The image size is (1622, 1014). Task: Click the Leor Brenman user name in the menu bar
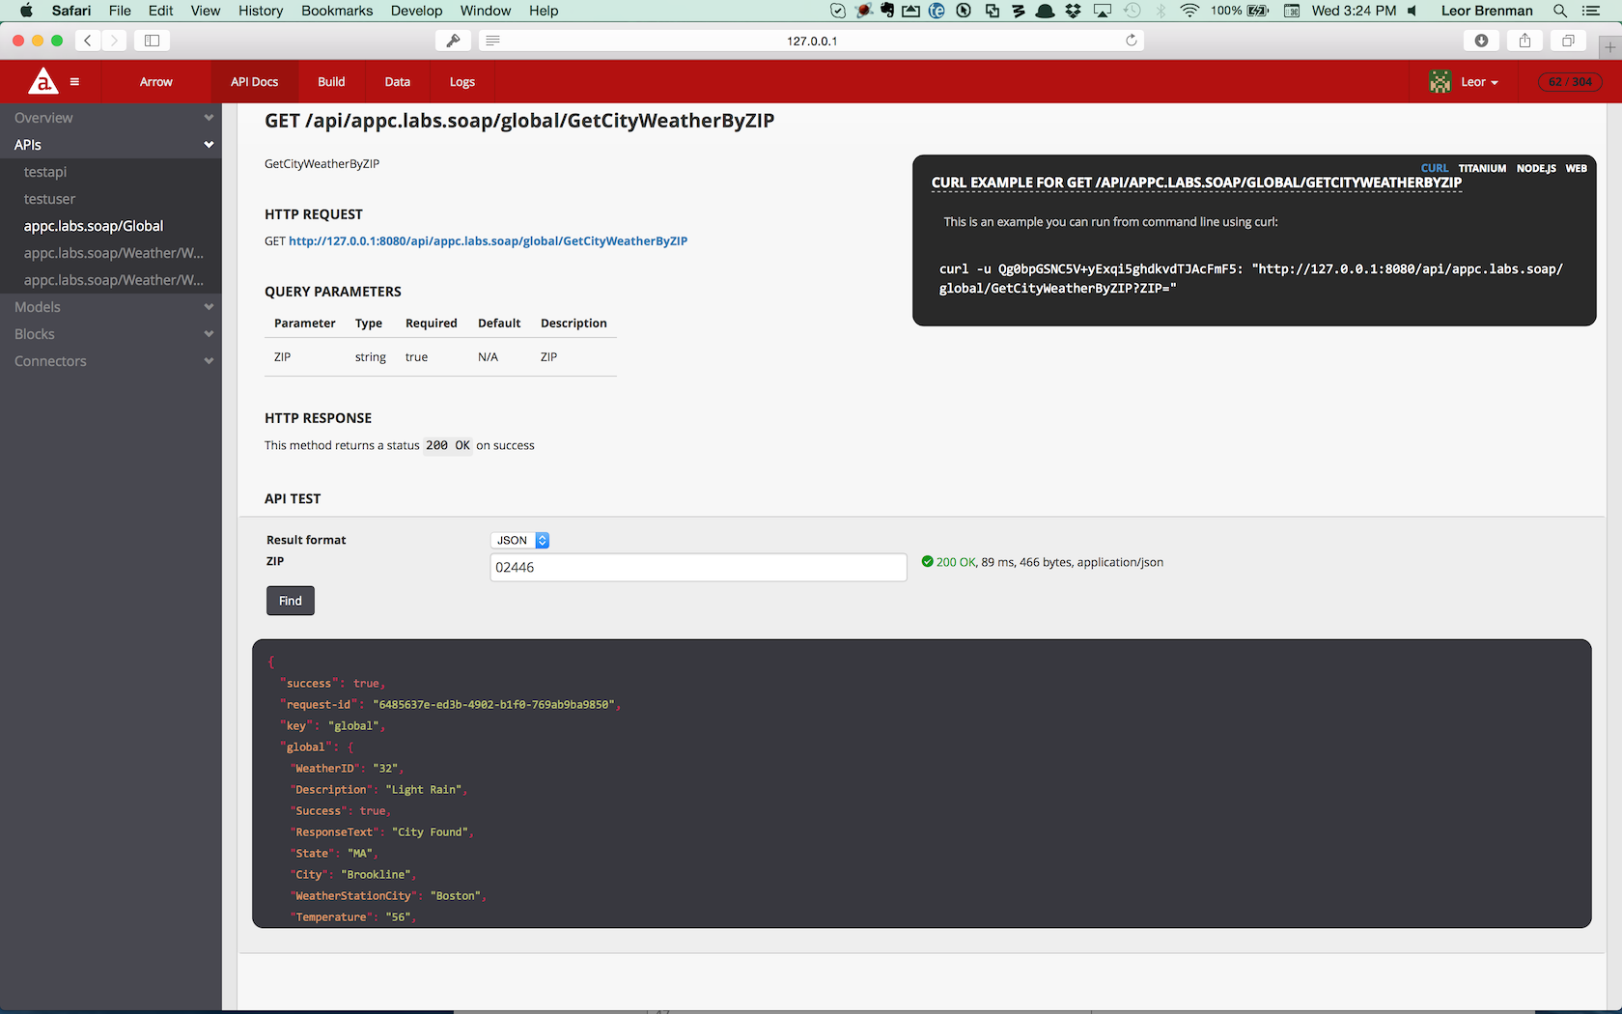pos(1487,11)
